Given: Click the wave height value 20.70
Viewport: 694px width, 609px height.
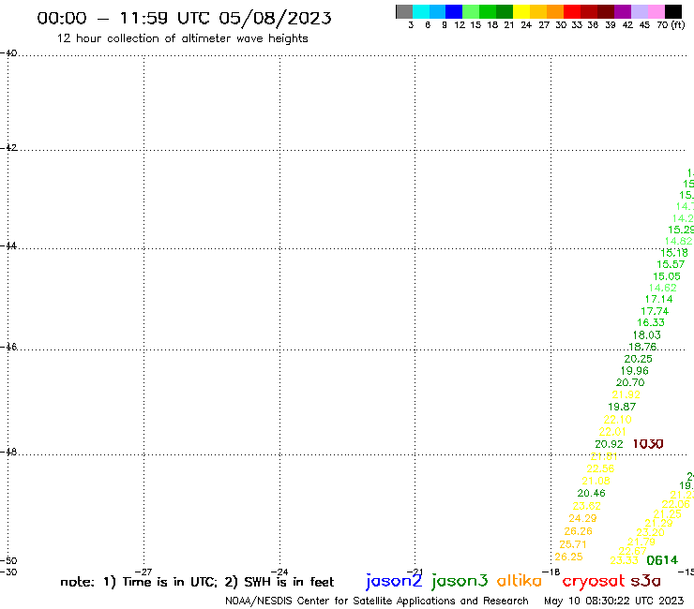Looking at the screenshot, I should coord(630,382).
